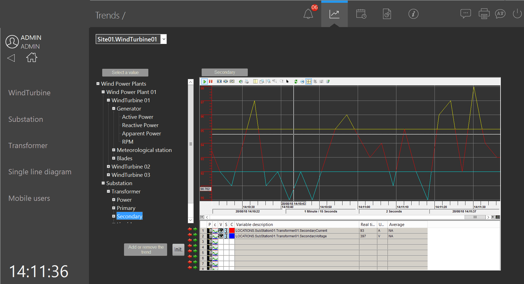Click the red color swatch for SecondaryCurrent
This screenshot has height=284, width=524.
232,231
